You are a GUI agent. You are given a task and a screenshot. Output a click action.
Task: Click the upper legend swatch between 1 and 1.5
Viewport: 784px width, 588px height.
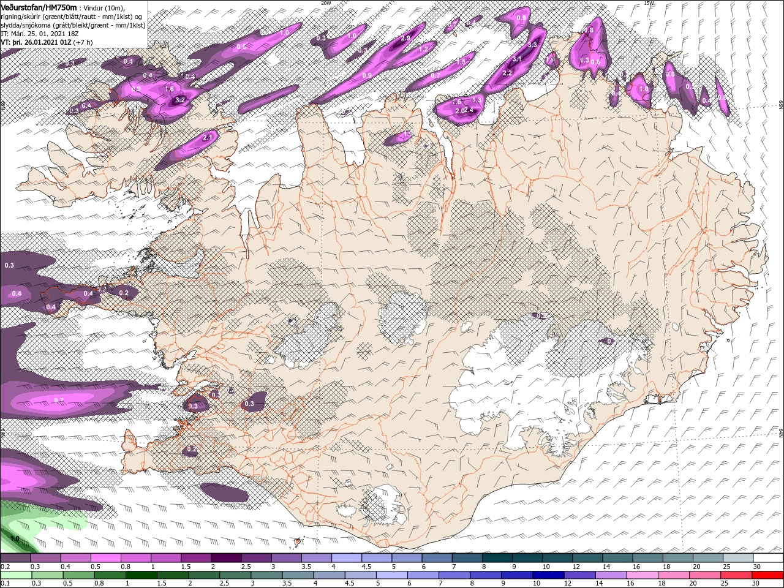[165, 558]
